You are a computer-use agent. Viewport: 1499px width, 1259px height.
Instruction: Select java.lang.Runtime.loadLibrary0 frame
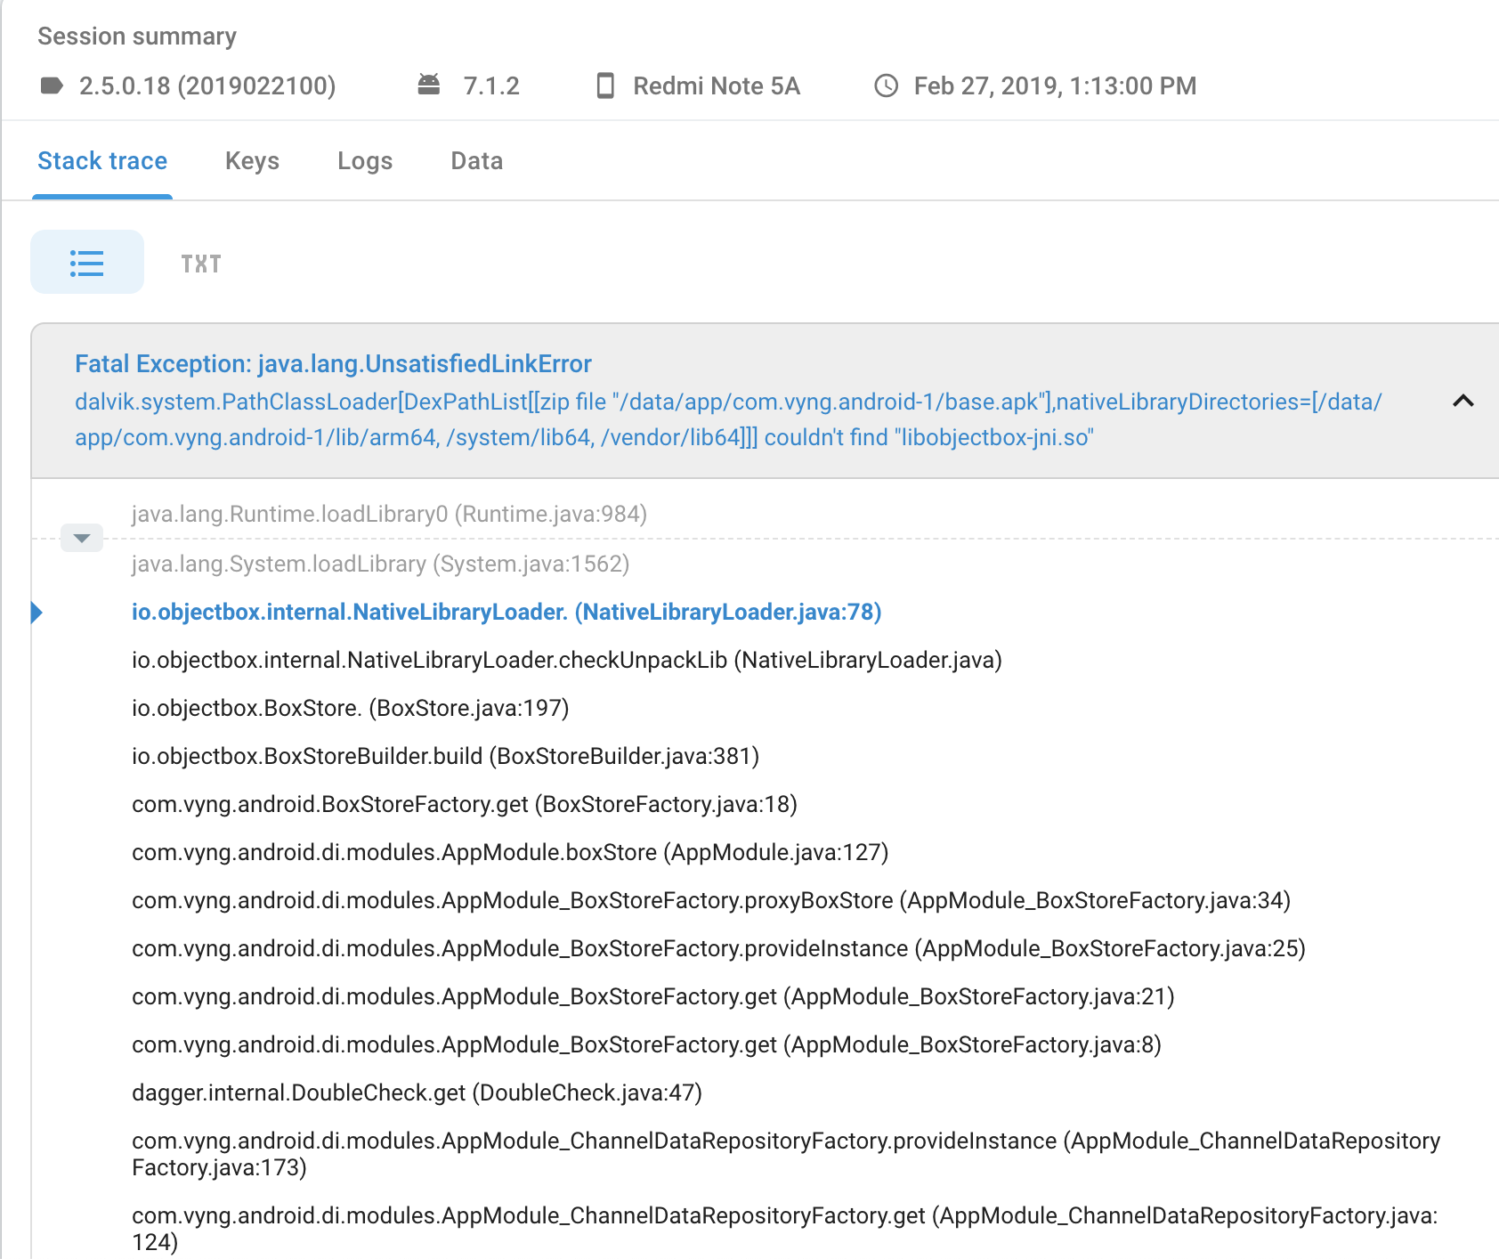(x=389, y=515)
